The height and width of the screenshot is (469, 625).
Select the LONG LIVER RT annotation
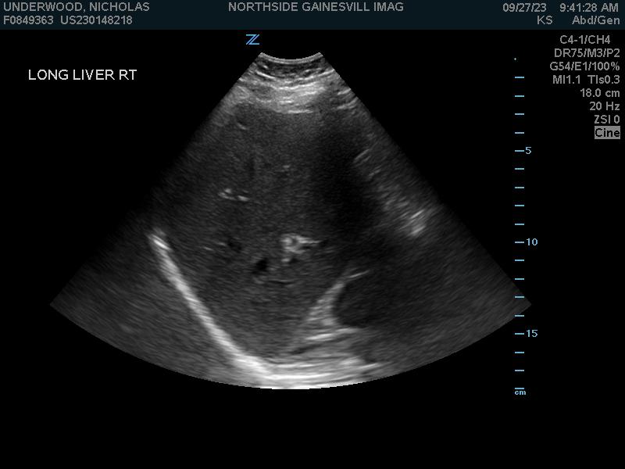83,75
